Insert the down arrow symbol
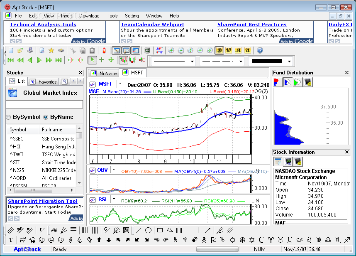Viewport: 356px width, 256px height. click(109, 240)
